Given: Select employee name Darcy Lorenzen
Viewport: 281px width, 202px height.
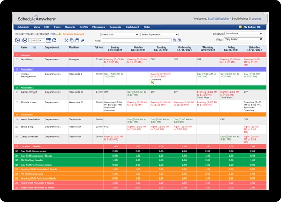Looking at the screenshot, I should pyautogui.click(x=29, y=137).
